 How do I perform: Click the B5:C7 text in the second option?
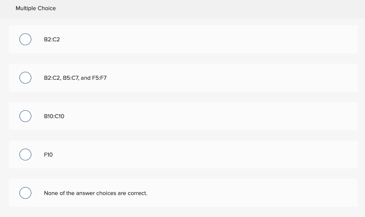pos(71,78)
